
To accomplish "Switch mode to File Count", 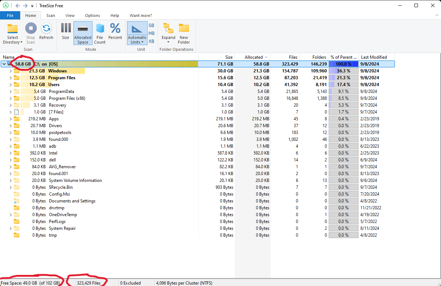I will (x=100, y=33).
